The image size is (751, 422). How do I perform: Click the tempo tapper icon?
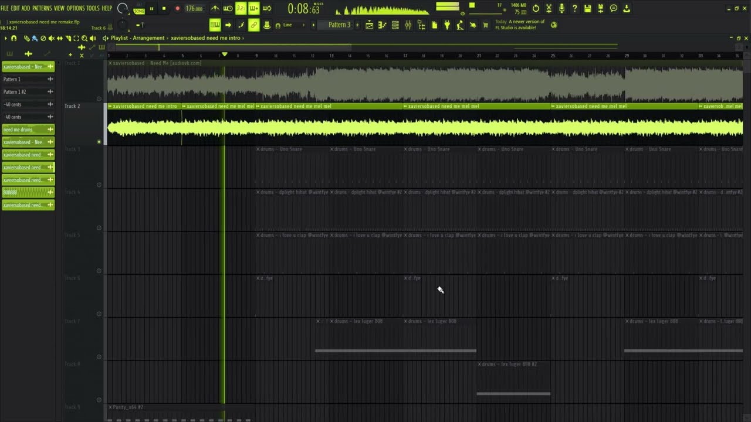coord(460,25)
